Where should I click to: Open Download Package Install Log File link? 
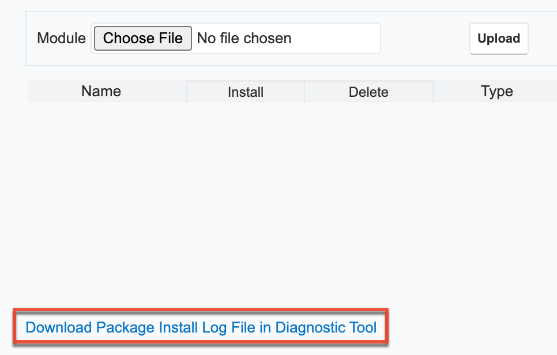point(200,327)
